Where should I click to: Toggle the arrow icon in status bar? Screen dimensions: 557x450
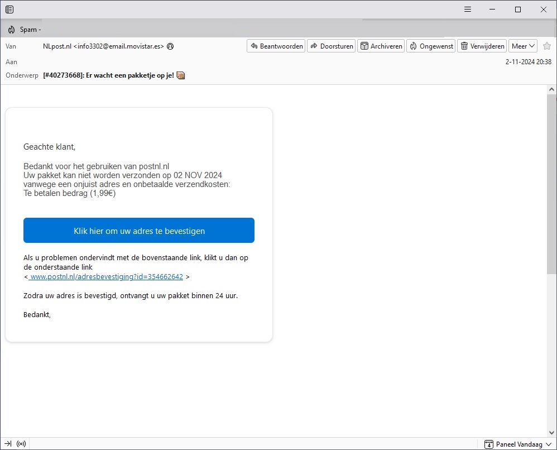[x=8, y=444]
